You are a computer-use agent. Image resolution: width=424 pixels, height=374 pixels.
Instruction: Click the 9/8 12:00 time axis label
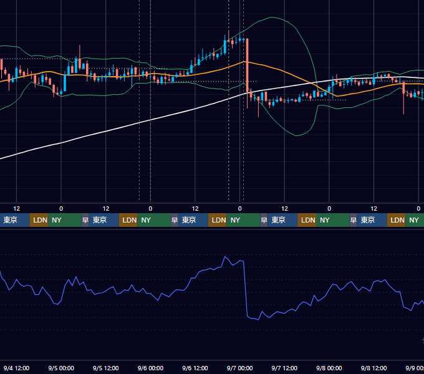pyautogui.click(x=373, y=368)
